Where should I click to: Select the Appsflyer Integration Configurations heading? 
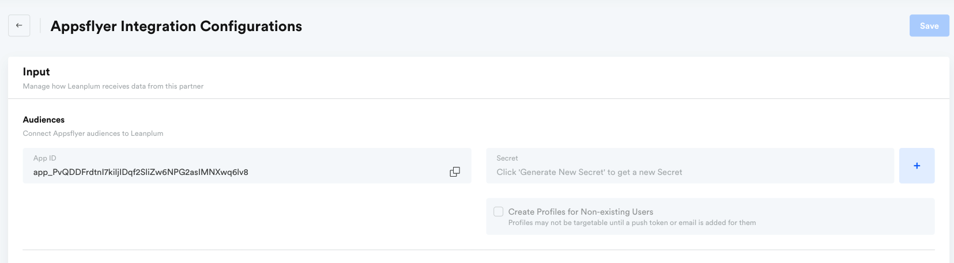pos(176,26)
